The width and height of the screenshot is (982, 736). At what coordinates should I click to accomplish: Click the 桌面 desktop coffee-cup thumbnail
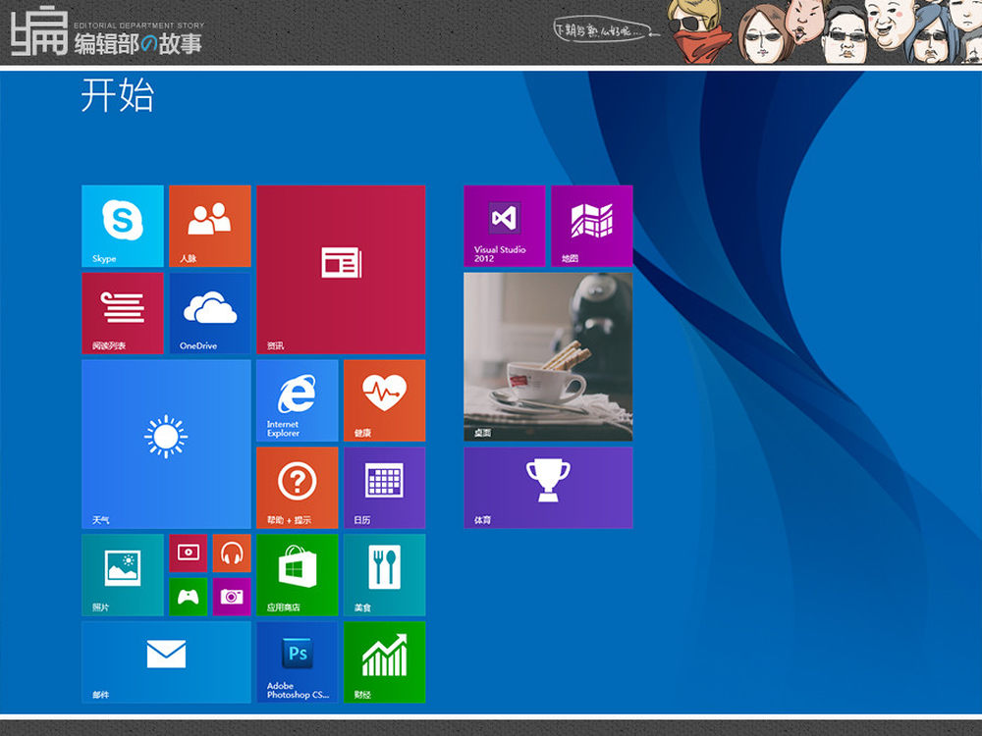[548, 356]
